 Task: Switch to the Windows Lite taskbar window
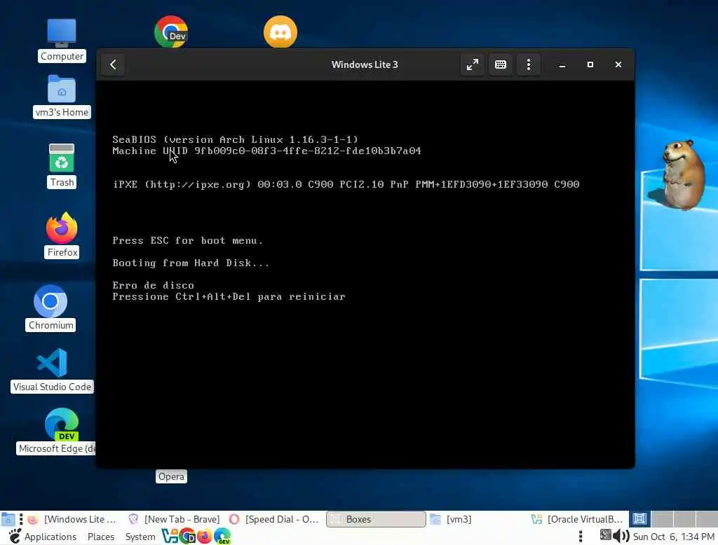[x=74, y=519]
